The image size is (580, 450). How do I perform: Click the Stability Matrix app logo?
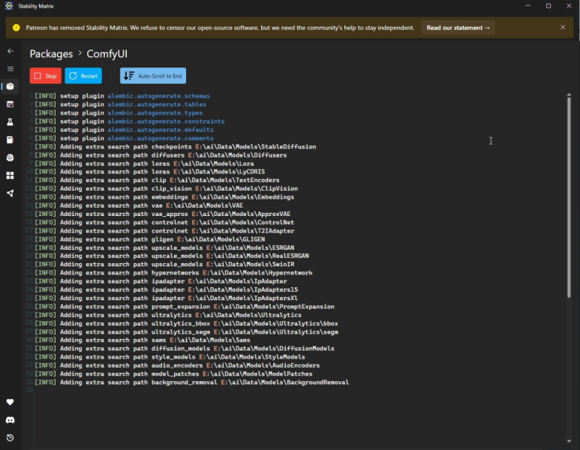point(9,6)
